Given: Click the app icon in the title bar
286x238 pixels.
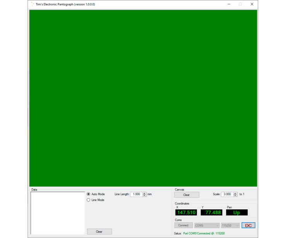Looking at the screenshot, I should point(32,4).
